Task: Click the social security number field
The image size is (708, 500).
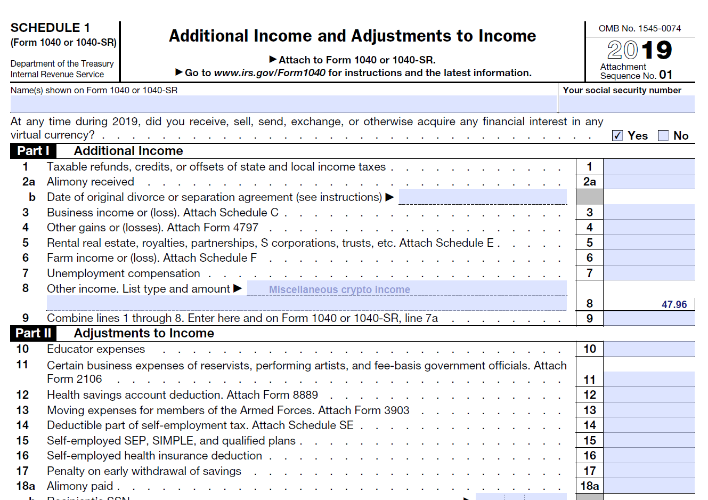Action: [x=627, y=104]
